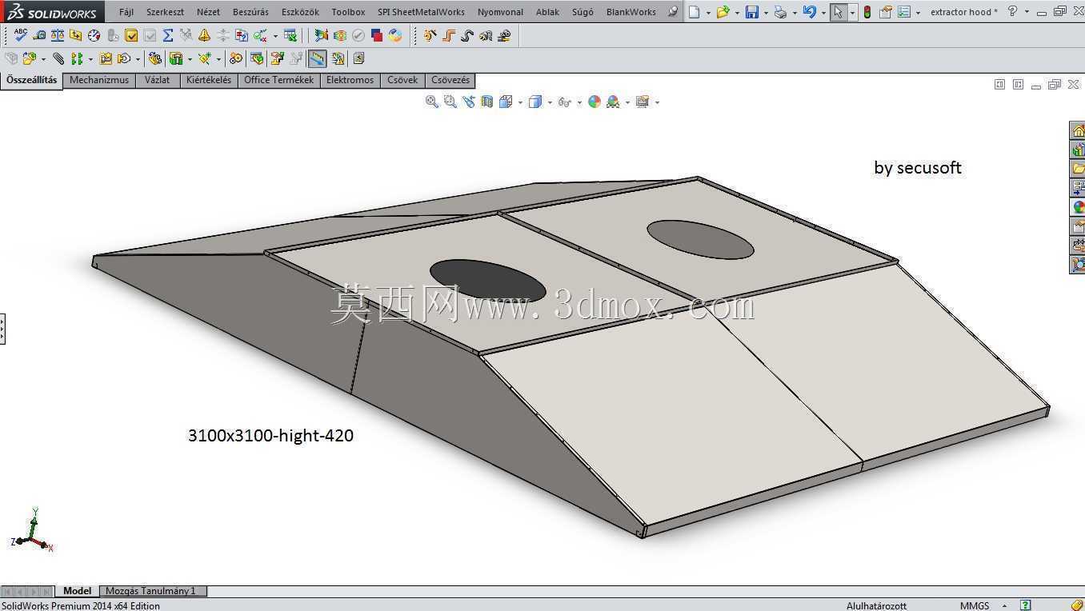Click the pushpin next to BlankWorks
This screenshot has height=611, width=1085.
click(672, 12)
